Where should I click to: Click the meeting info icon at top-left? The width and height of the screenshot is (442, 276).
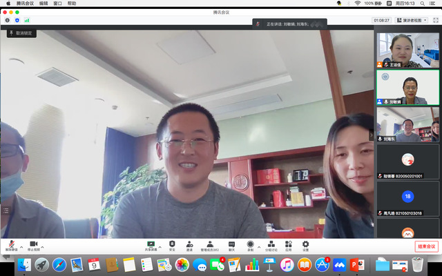[x=8, y=20]
